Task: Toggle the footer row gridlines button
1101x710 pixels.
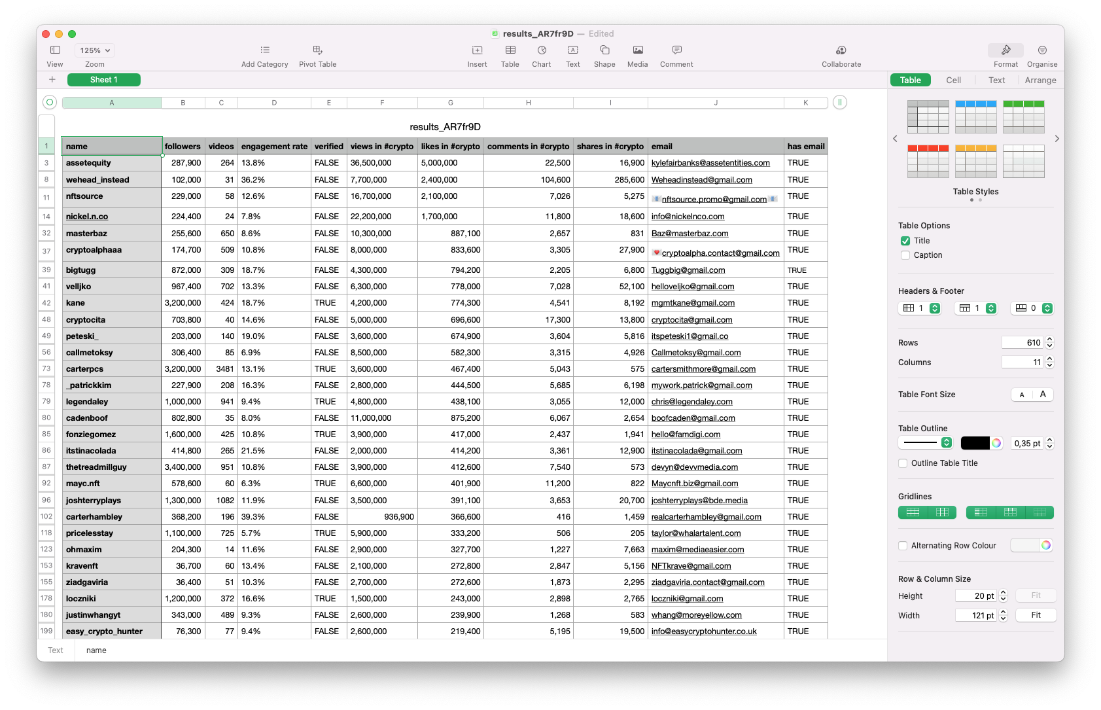Action: (1040, 512)
